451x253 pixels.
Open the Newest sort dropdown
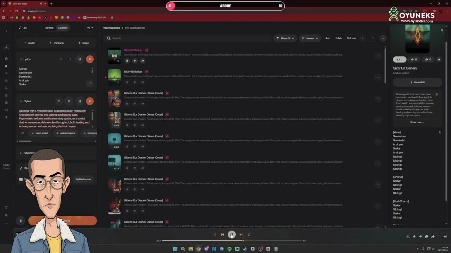pyautogui.click(x=310, y=38)
